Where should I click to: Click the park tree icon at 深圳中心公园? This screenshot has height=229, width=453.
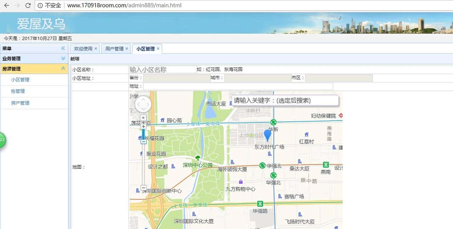click(x=198, y=158)
